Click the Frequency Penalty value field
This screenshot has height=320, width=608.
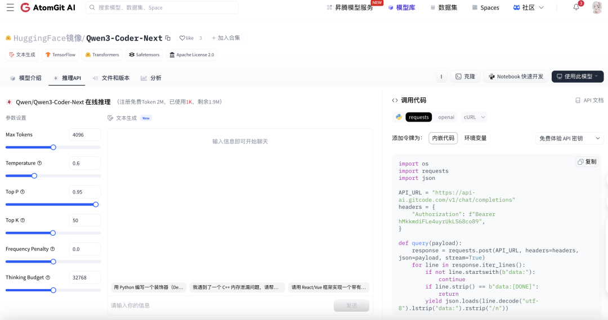[85, 249]
